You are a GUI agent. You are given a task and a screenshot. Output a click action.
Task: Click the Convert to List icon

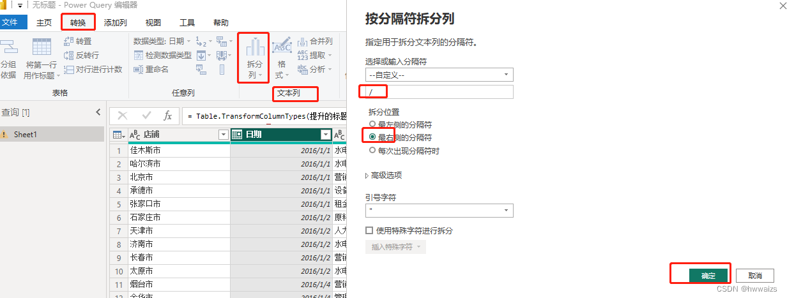click(222, 69)
